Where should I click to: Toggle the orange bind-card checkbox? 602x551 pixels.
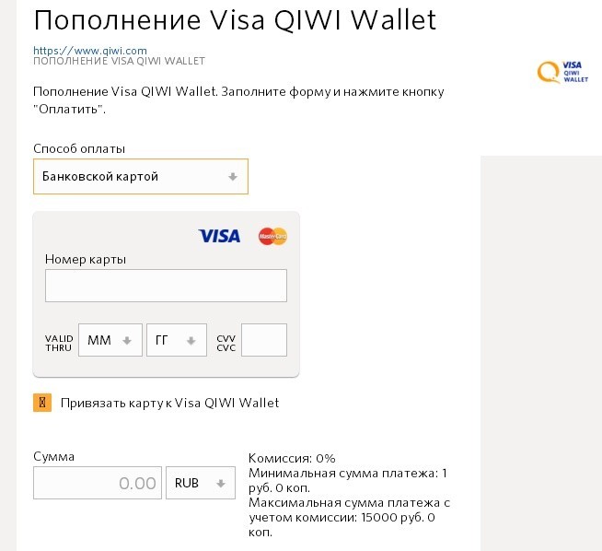pyautogui.click(x=42, y=403)
